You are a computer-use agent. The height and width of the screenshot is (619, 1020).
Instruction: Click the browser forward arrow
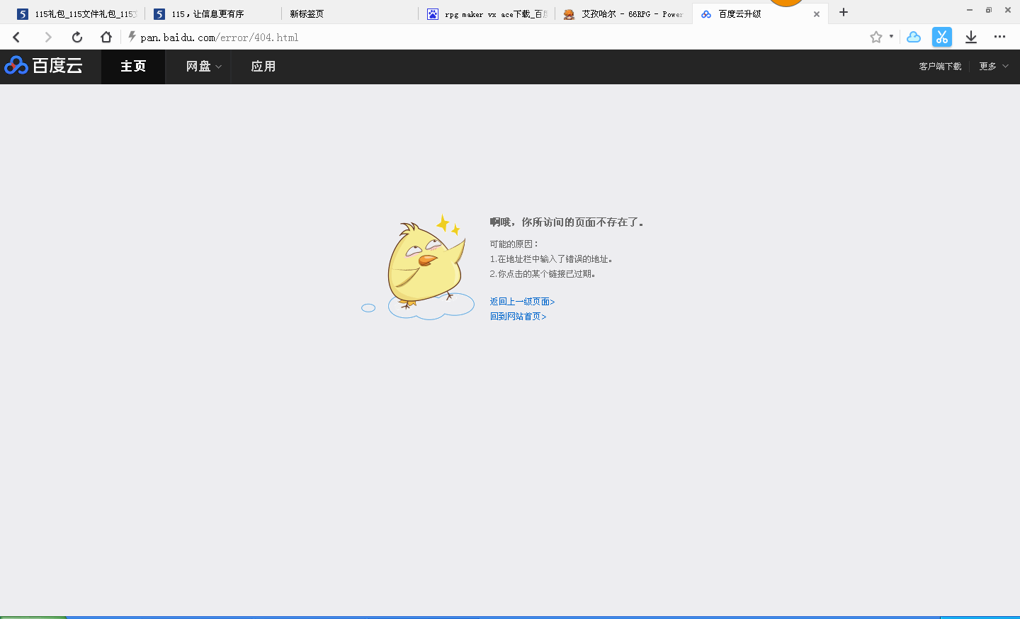47,37
